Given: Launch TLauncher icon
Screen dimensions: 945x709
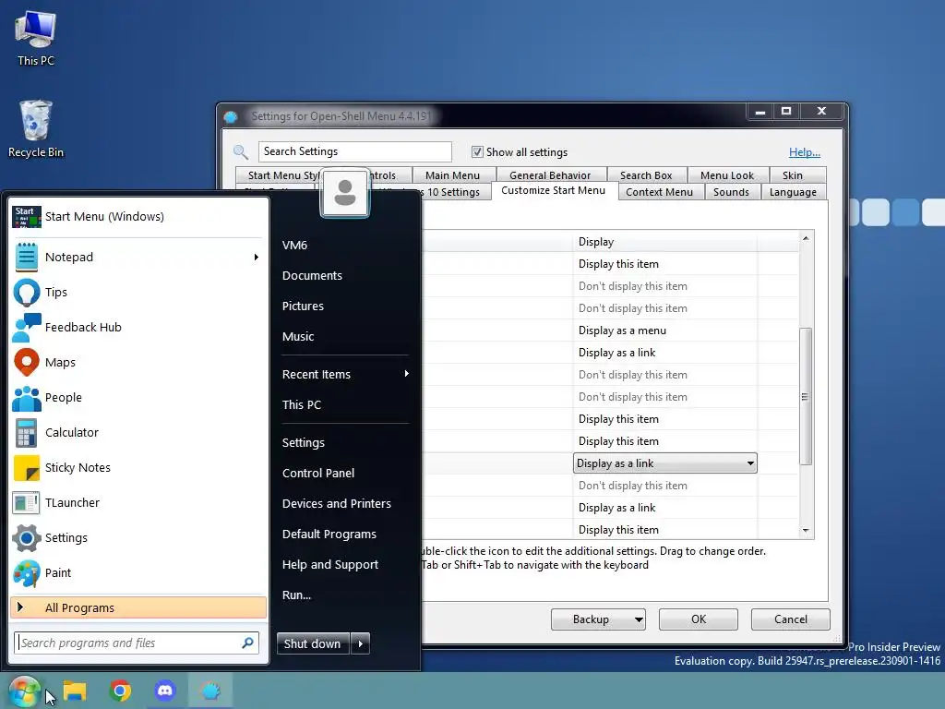Looking at the screenshot, I should pos(27,503).
